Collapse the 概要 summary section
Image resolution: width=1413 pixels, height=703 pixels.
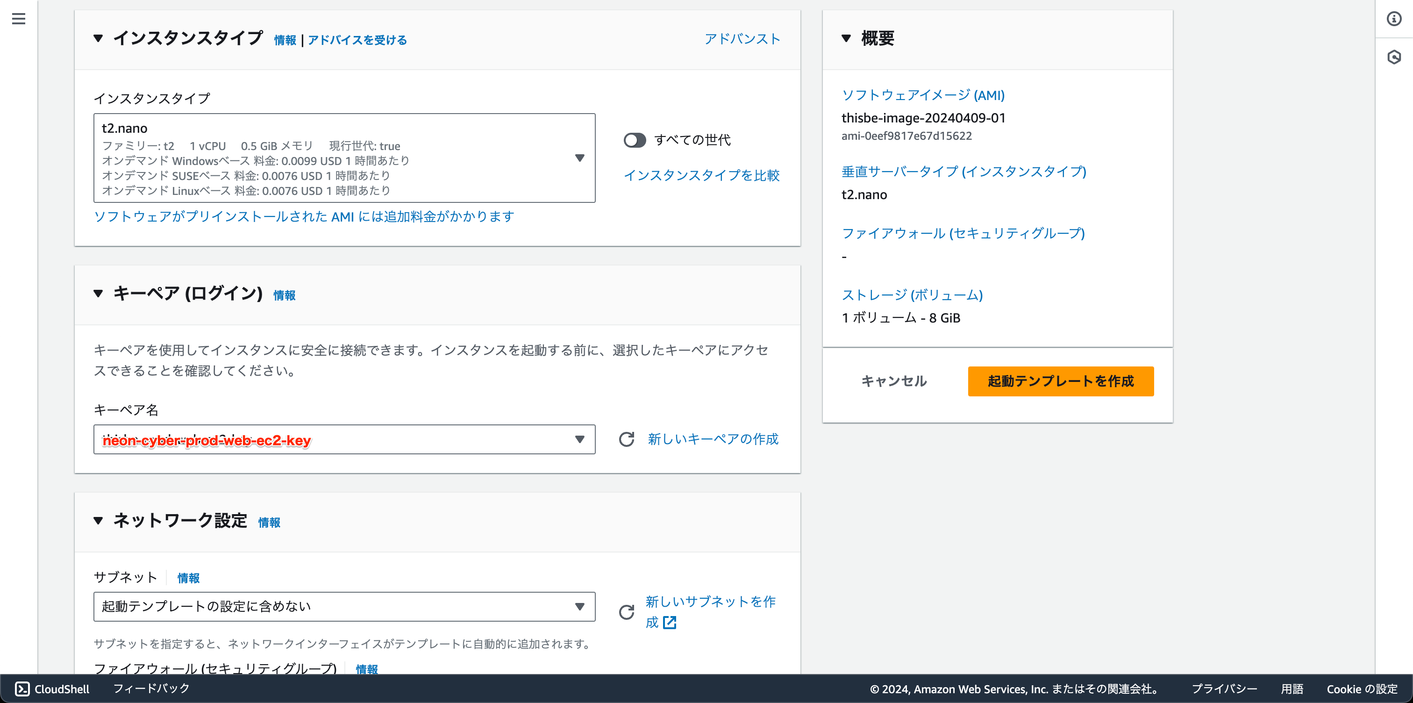click(x=846, y=38)
